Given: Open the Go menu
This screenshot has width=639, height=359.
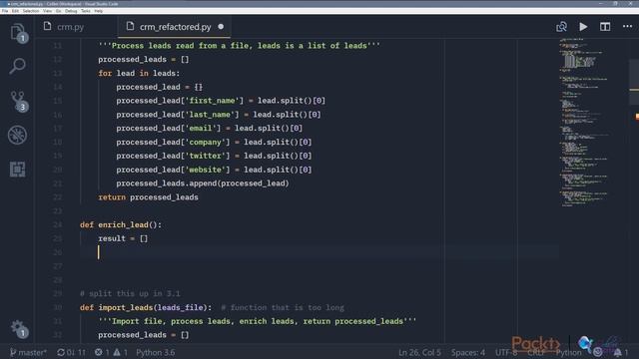Looking at the screenshot, I should [59, 11].
